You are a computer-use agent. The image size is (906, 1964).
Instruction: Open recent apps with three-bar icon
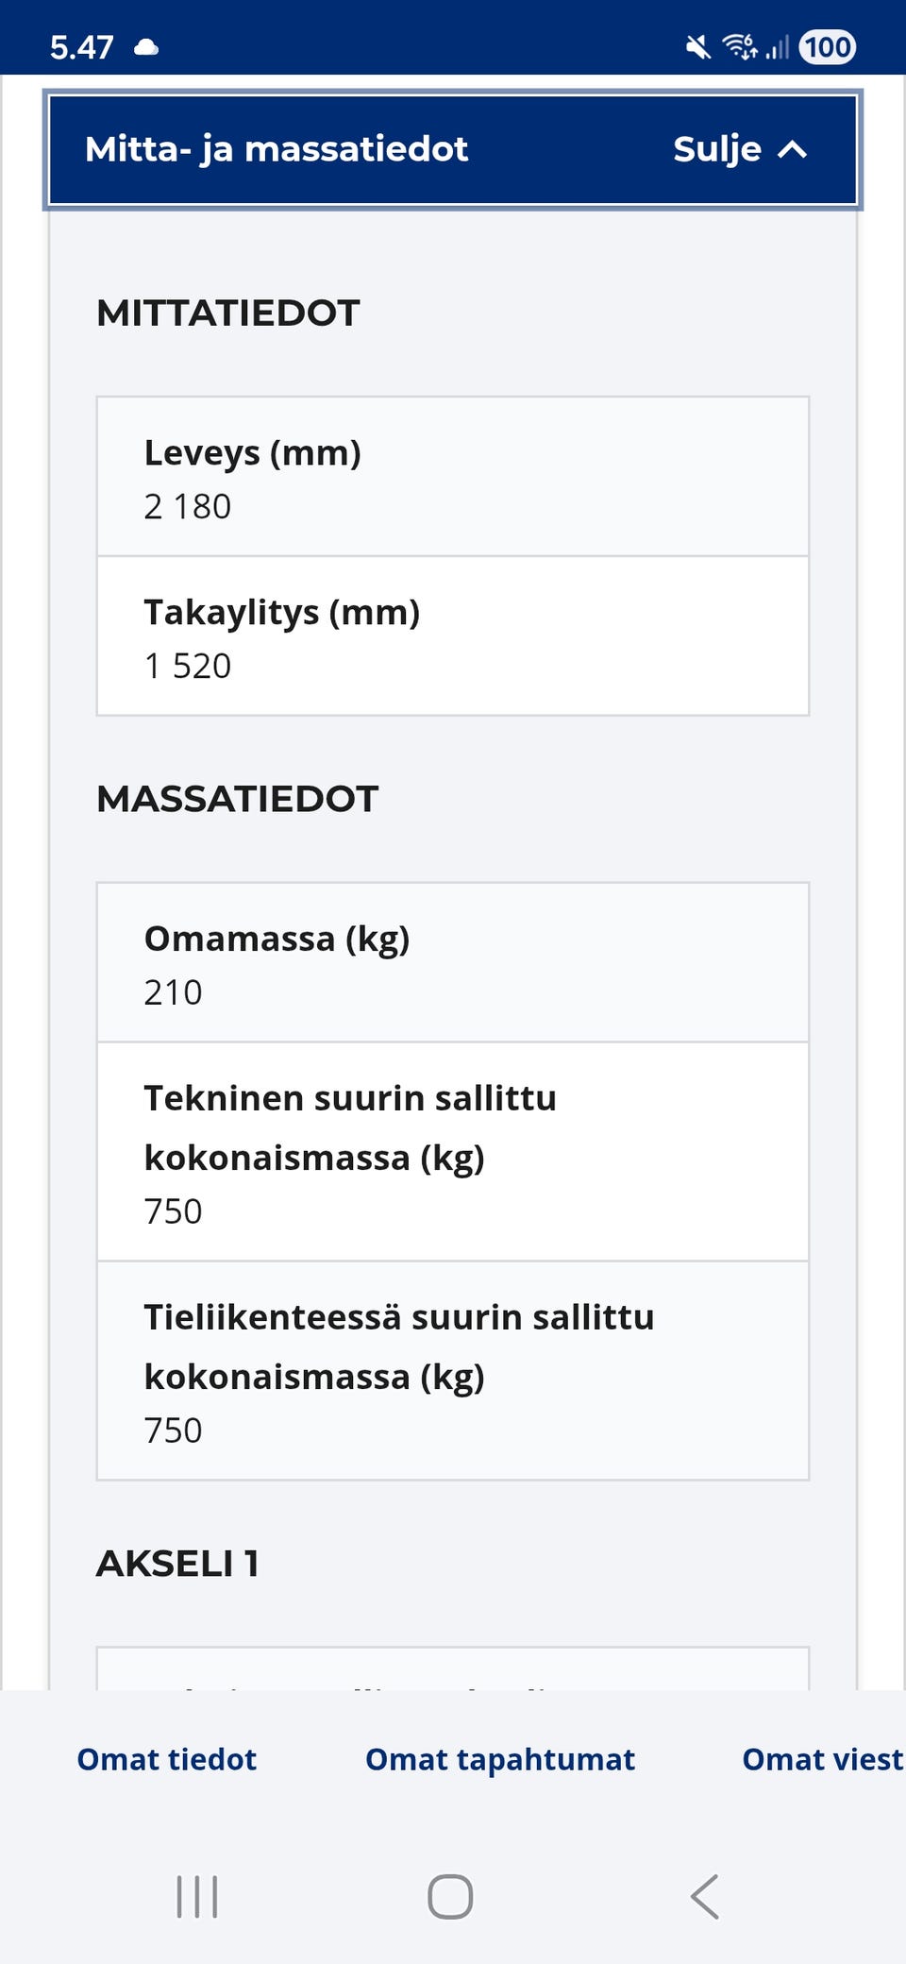(x=197, y=1896)
